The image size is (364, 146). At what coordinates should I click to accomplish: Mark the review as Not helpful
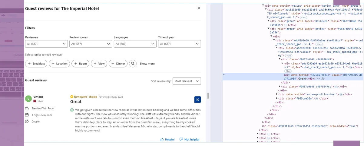click(189, 139)
